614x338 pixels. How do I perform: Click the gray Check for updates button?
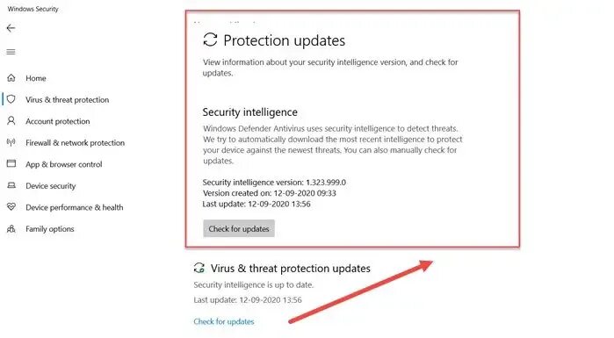[x=239, y=228]
